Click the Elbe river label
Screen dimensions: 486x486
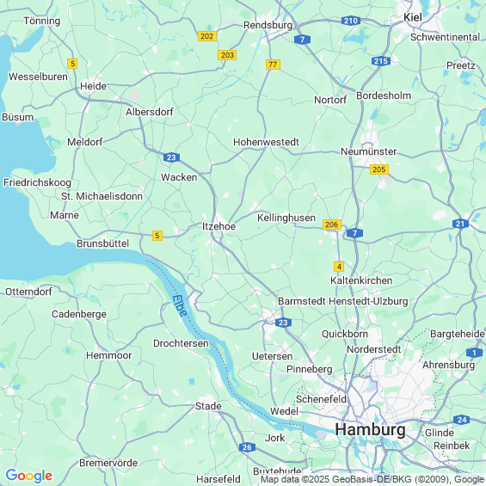(x=180, y=305)
